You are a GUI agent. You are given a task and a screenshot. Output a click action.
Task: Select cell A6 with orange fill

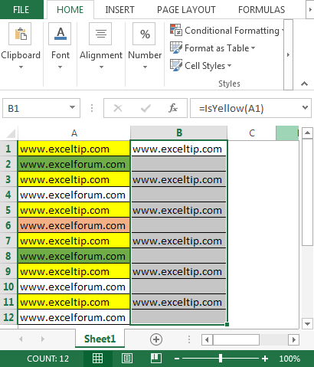[x=74, y=225]
